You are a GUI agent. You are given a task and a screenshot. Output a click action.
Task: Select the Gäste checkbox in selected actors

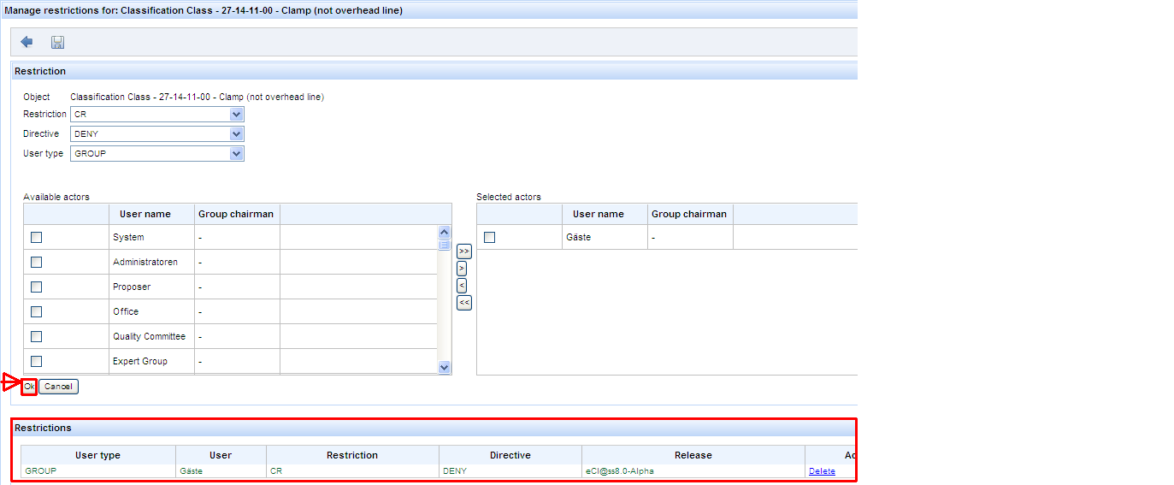[489, 238]
